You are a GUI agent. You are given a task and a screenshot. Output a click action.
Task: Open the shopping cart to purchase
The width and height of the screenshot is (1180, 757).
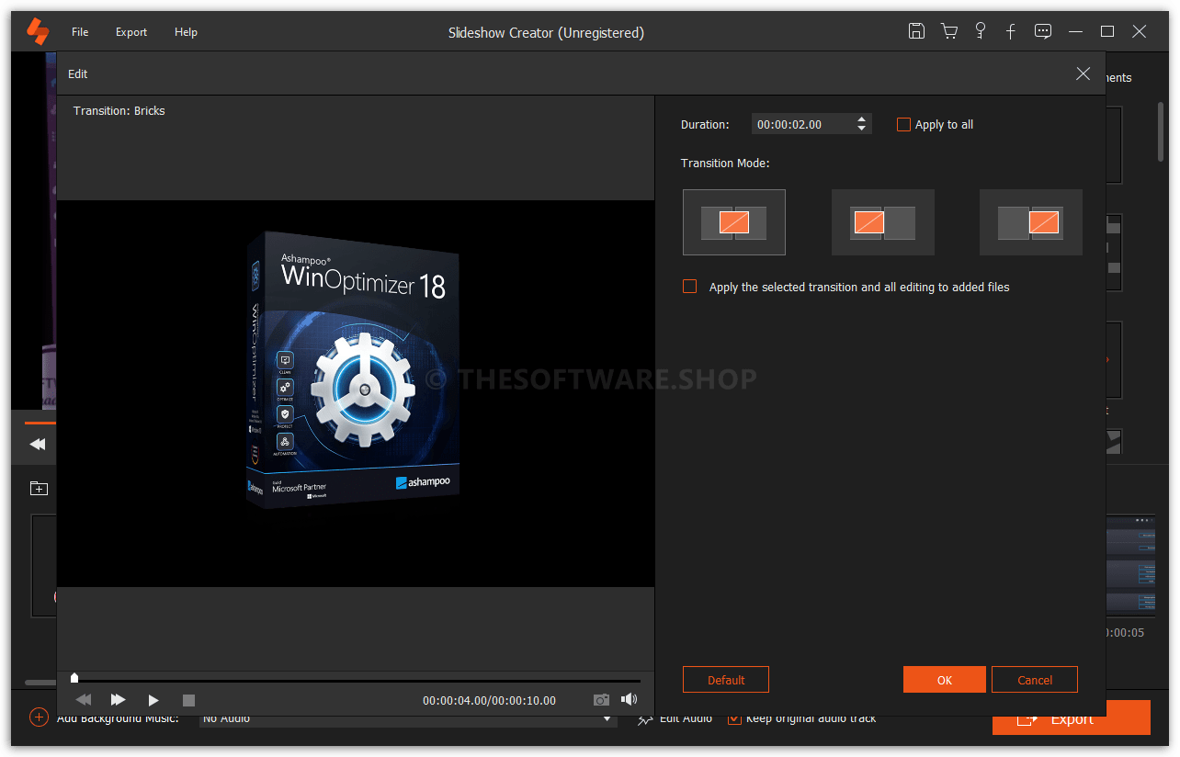[x=949, y=30]
